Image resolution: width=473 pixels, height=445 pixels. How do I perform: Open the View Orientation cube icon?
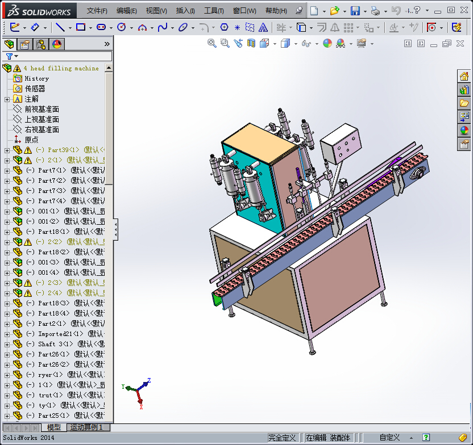tap(264, 43)
